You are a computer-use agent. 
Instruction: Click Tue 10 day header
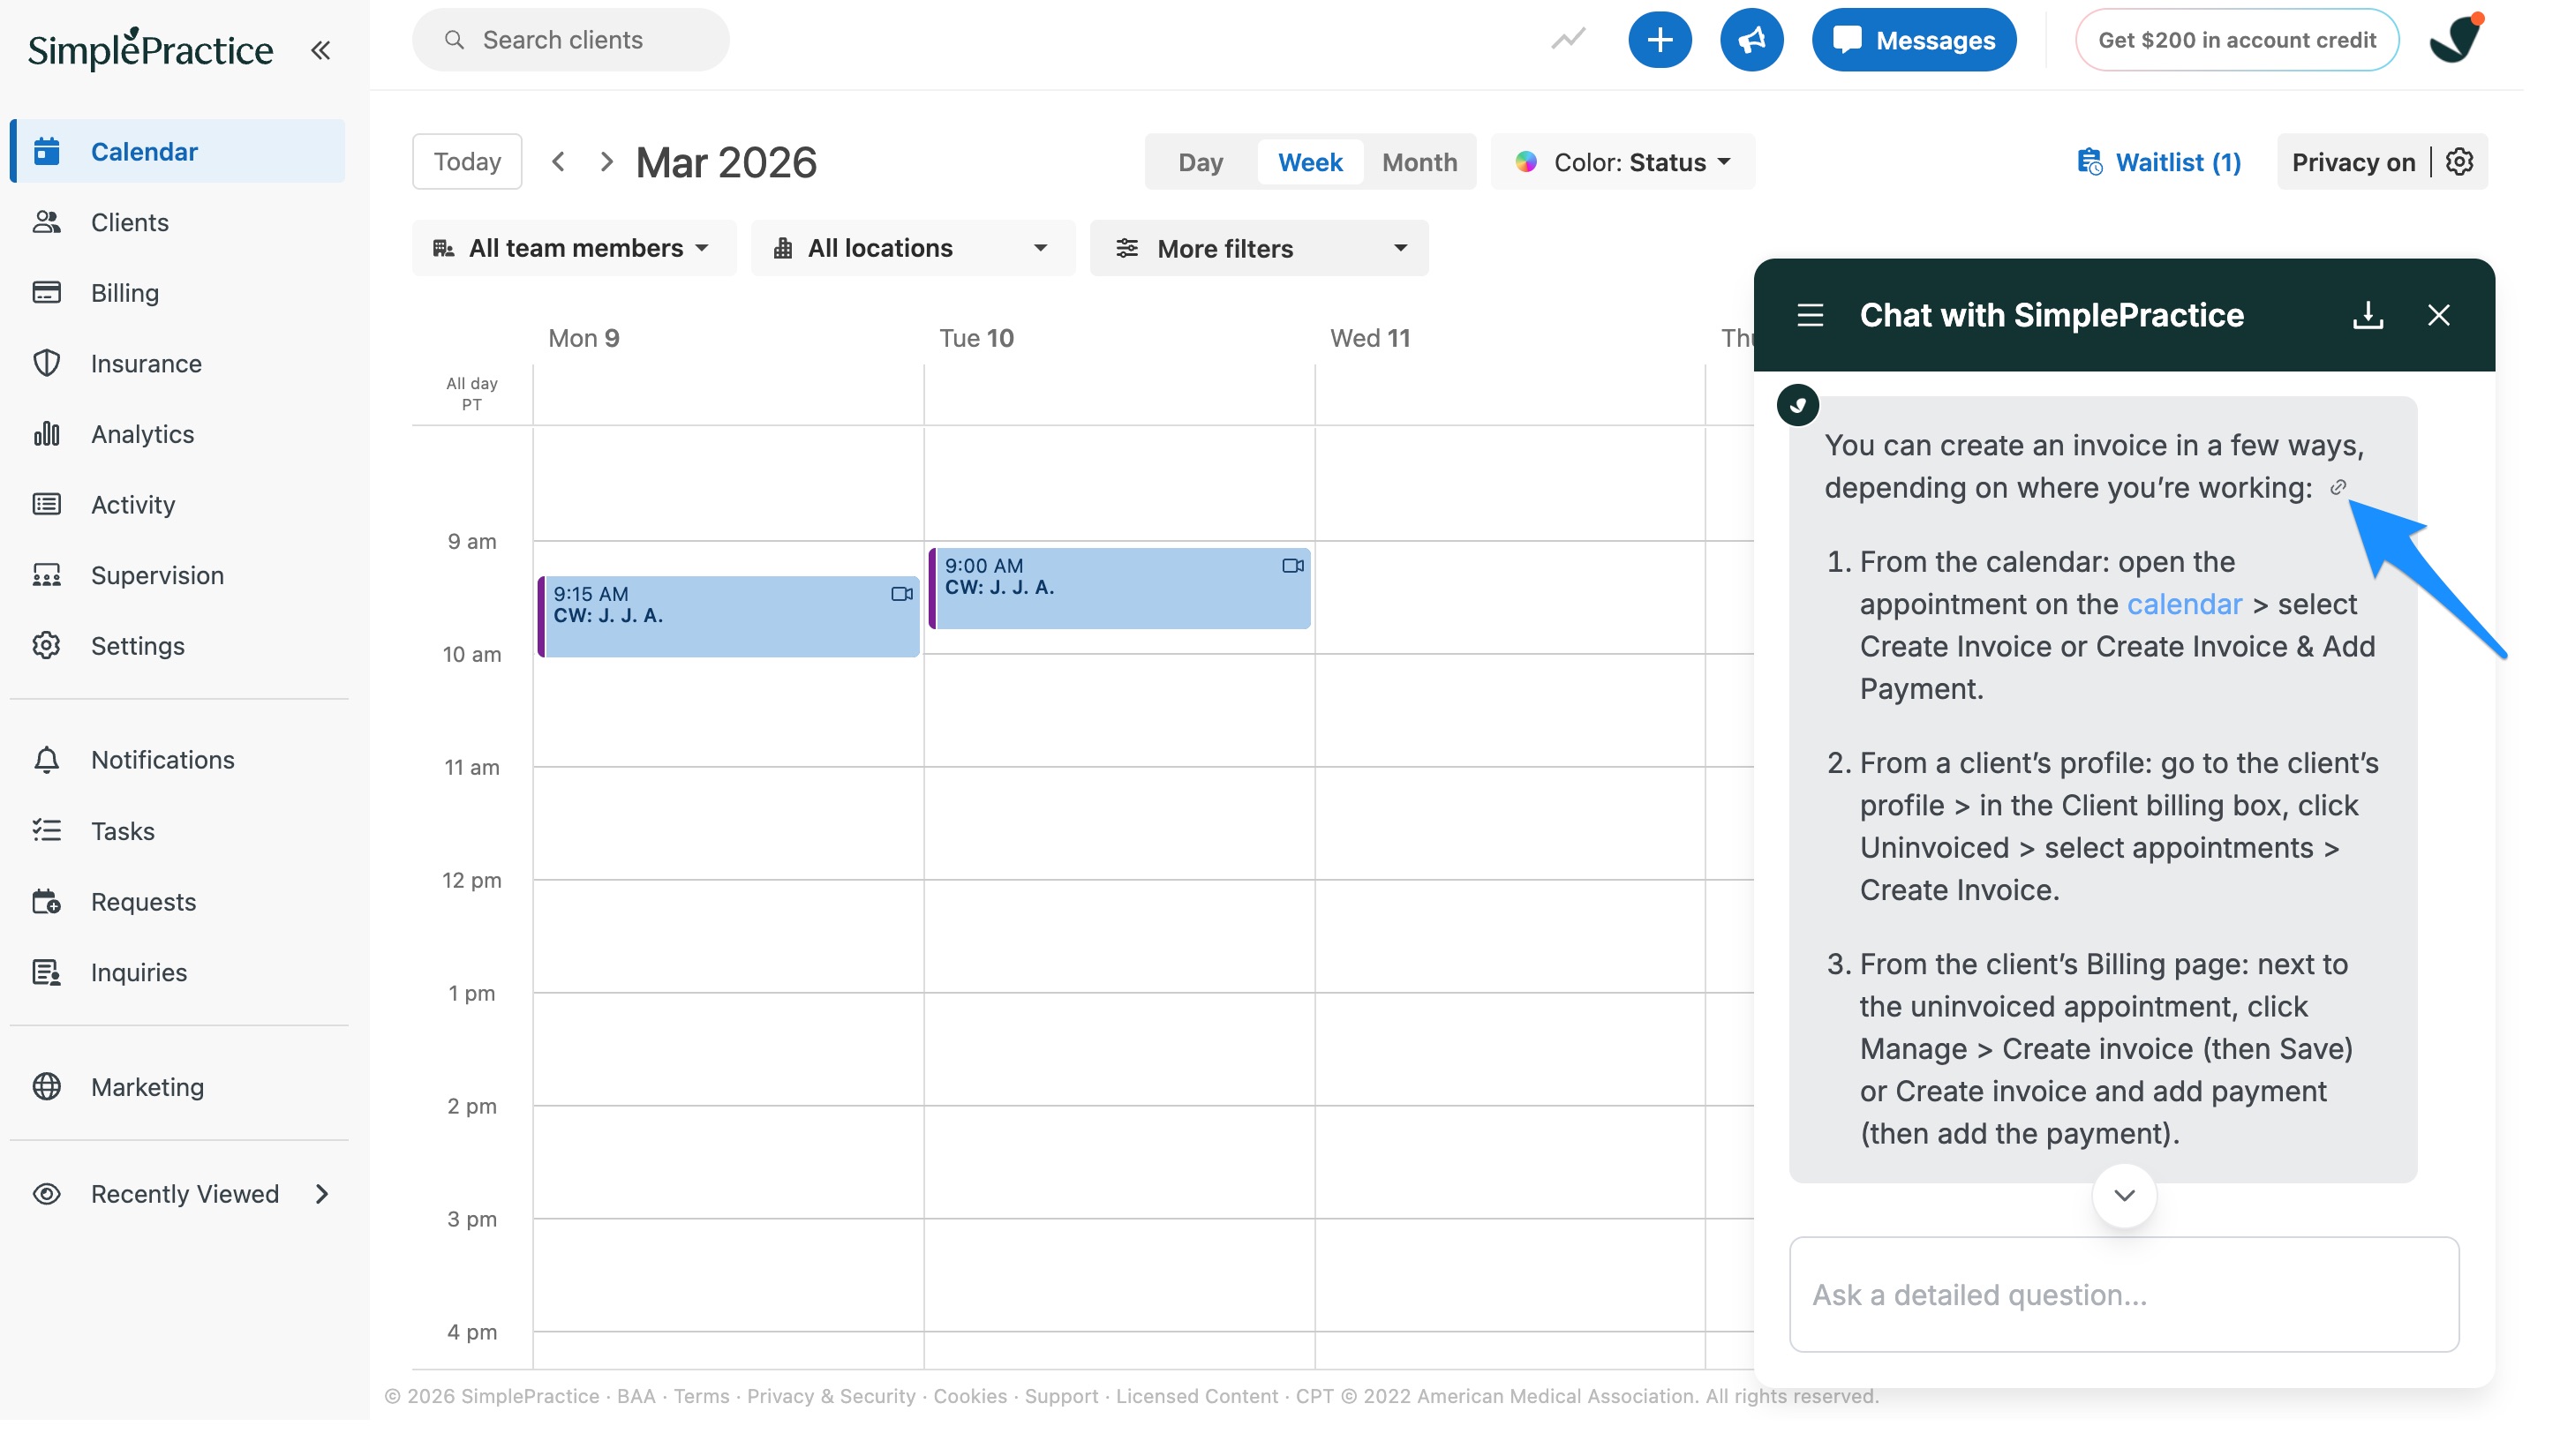coord(976,338)
